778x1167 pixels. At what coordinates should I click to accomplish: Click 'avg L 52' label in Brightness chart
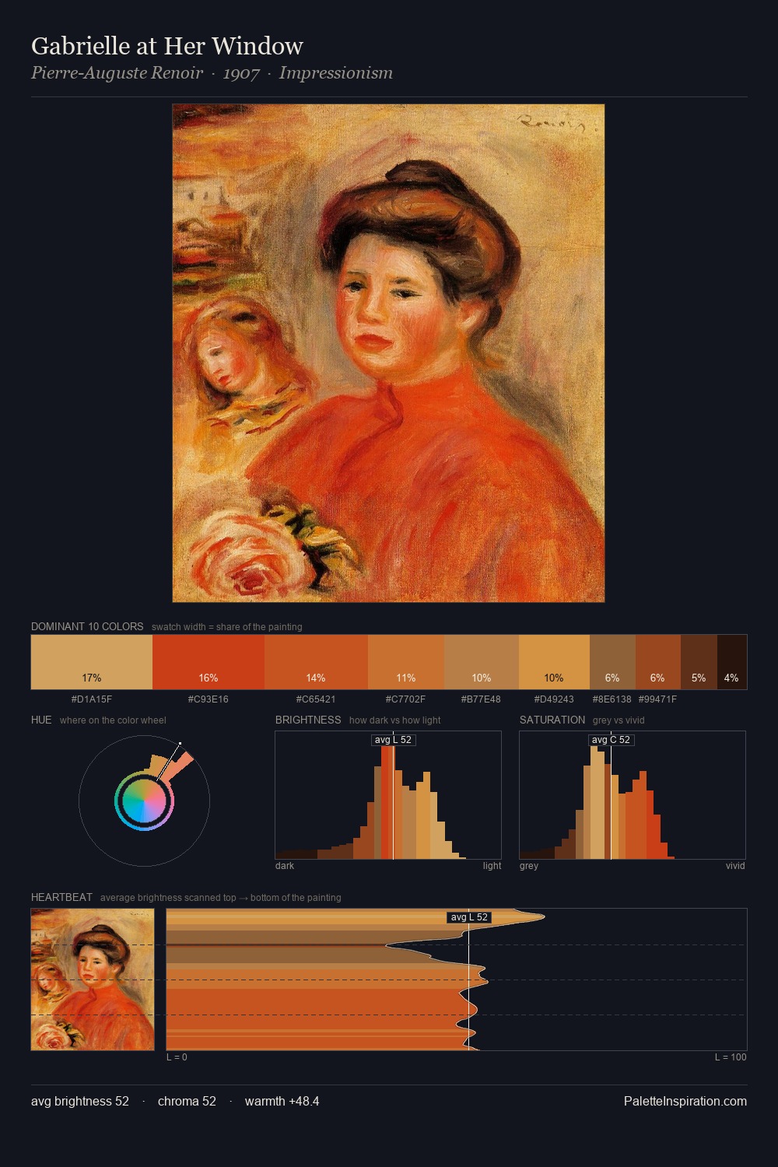pos(394,740)
